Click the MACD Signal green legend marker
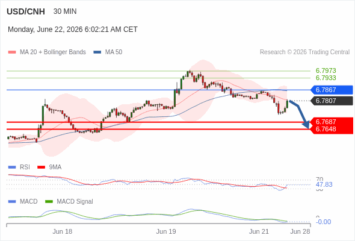 pyautogui.click(x=49, y=201)
